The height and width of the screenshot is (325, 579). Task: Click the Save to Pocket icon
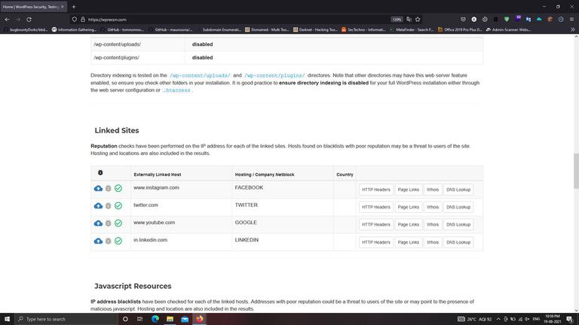click(x=463, y=19)
